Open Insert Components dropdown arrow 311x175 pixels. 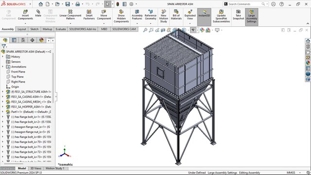pos(25,23)
